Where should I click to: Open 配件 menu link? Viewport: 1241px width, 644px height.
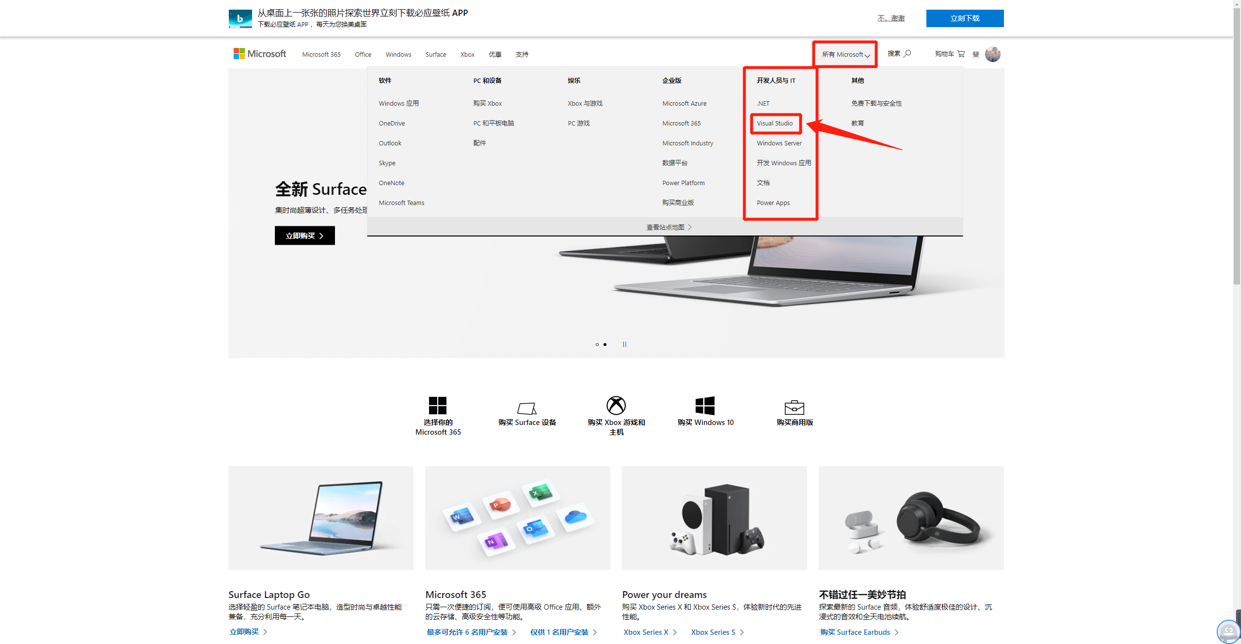pos(479,143)
